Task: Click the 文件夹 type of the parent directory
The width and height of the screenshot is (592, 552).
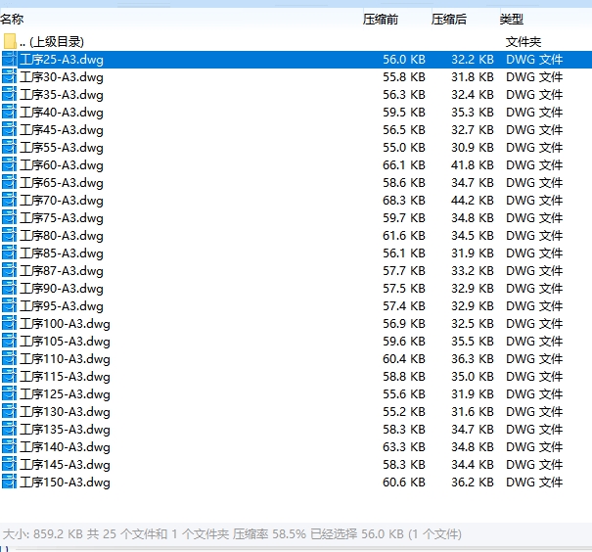Action: tap(524, 41)
